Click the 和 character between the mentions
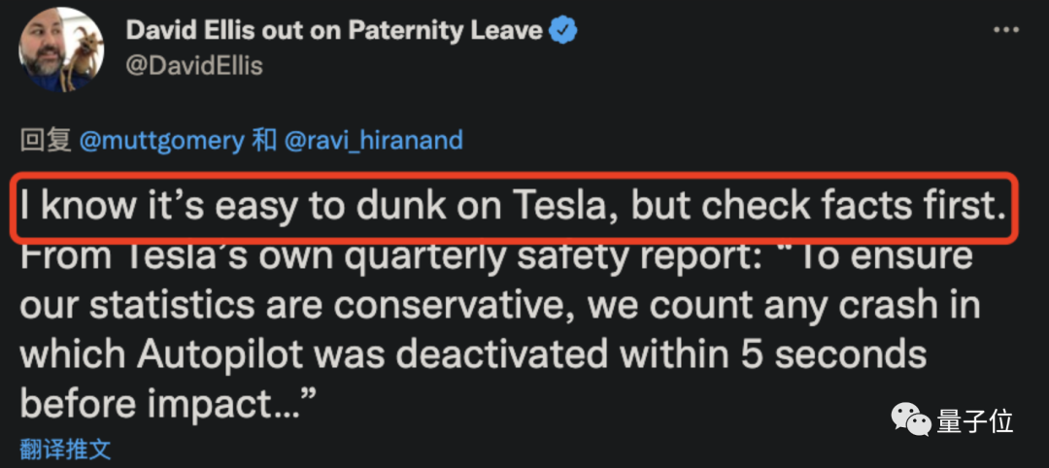This screenshot has height=468, width=1049. pyautogui.click(x=264, y=141)
